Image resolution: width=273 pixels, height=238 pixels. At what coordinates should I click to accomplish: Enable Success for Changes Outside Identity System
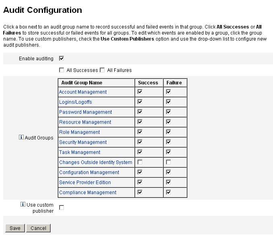coord(140,162)
